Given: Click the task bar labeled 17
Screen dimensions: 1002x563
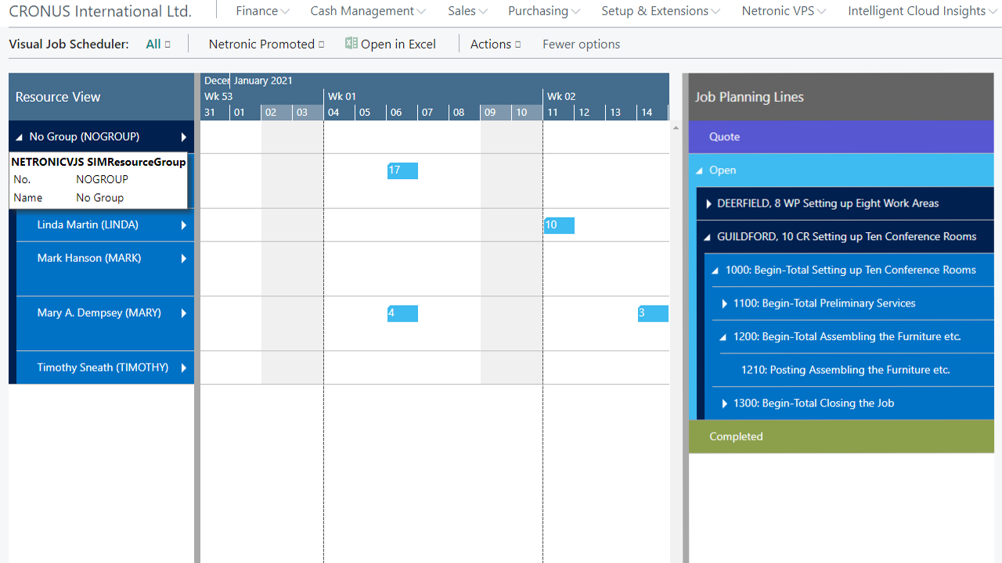Looking at the screenshot, I should (x=402, y=170).
